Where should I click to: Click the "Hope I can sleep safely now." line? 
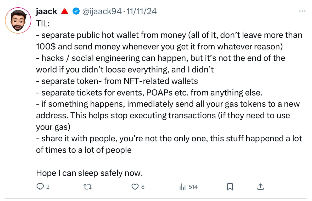pyautogui.click(x=89, y=173)
